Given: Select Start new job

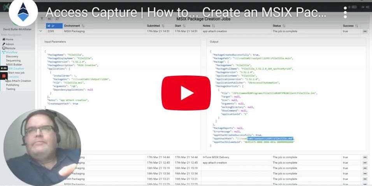Looking at the screenshot, I should click(x=16, y=73).
